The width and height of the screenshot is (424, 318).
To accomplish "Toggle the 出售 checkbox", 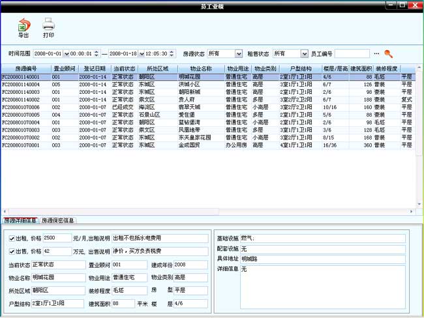I will [x=12, y=251].
